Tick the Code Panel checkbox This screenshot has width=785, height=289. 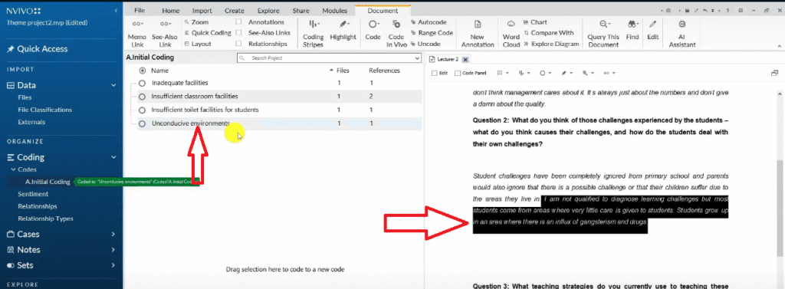458,73
